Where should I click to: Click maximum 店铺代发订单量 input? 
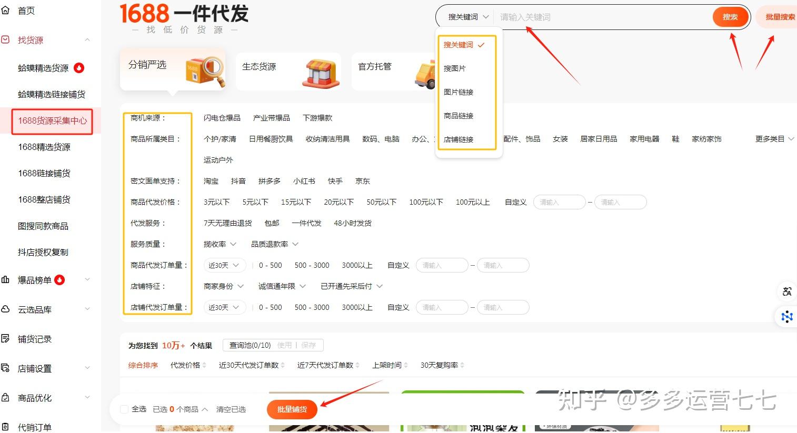tap(503, 307)
